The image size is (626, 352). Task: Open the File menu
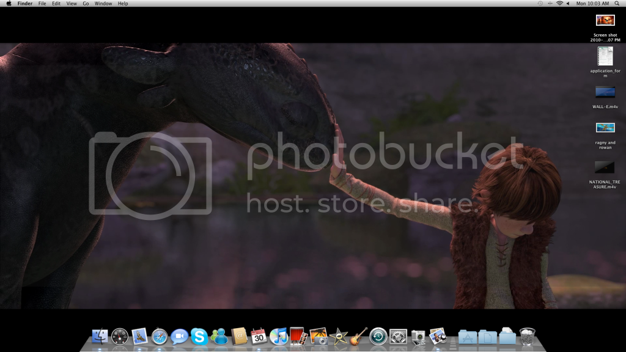click(x=42, y=4)
